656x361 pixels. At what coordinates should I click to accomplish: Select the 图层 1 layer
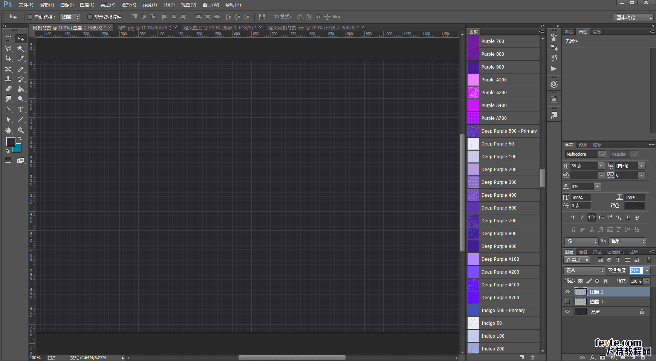point(596,302)
